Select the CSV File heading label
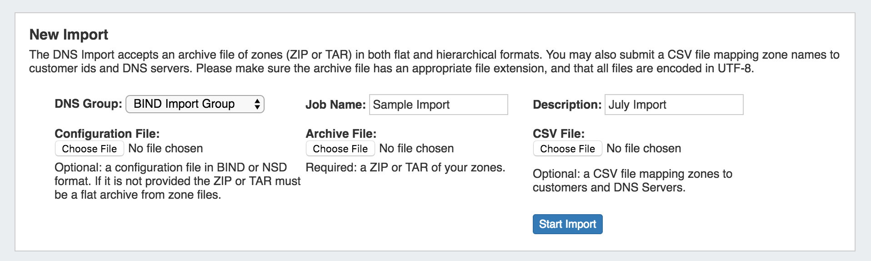871x261 pixels. coord(559,134)
